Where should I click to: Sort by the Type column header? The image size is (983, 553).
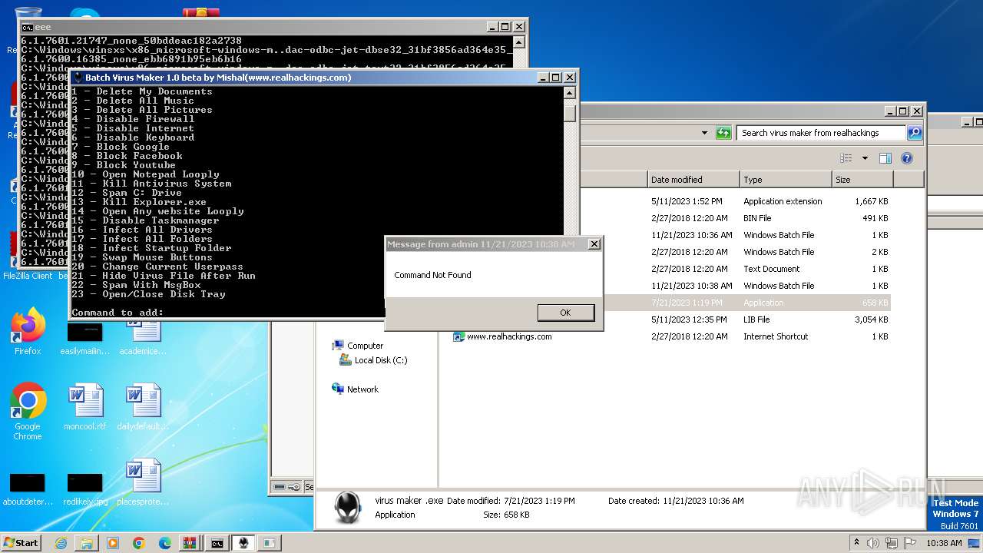point(786,180)
